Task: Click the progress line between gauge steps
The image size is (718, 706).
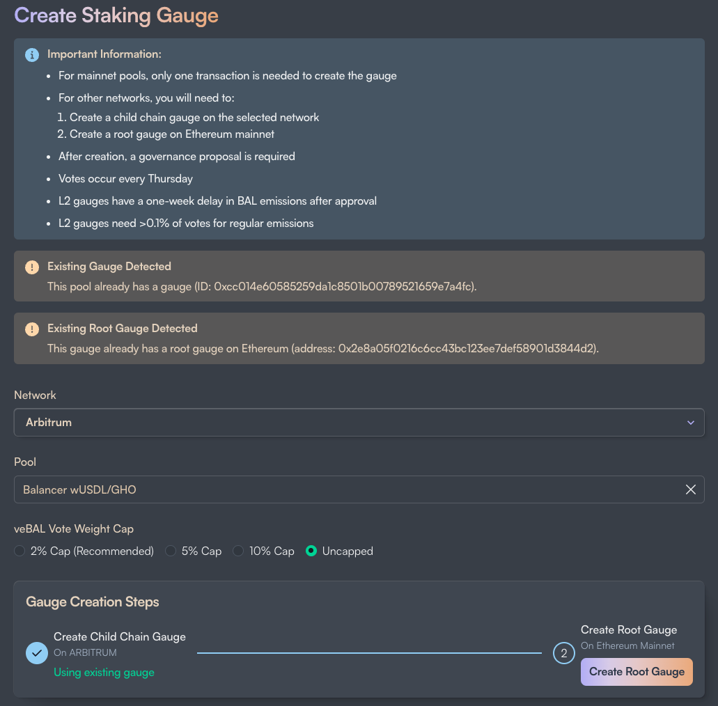Action: point(369,653)
